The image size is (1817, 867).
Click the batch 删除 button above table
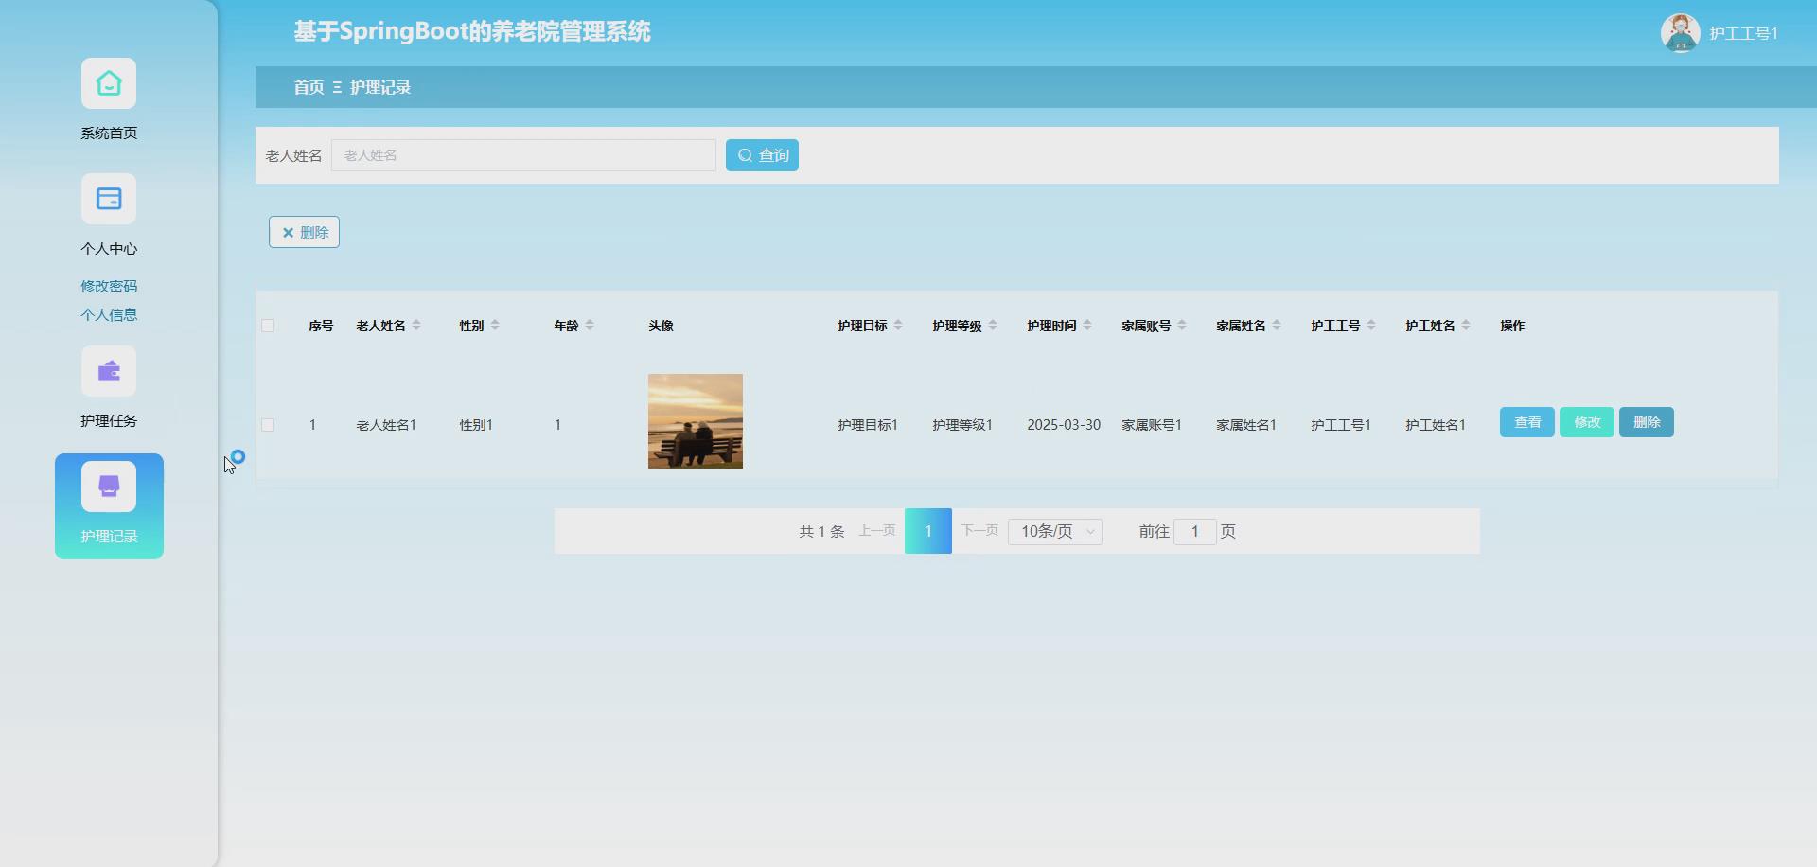click(x=304, y=232)
